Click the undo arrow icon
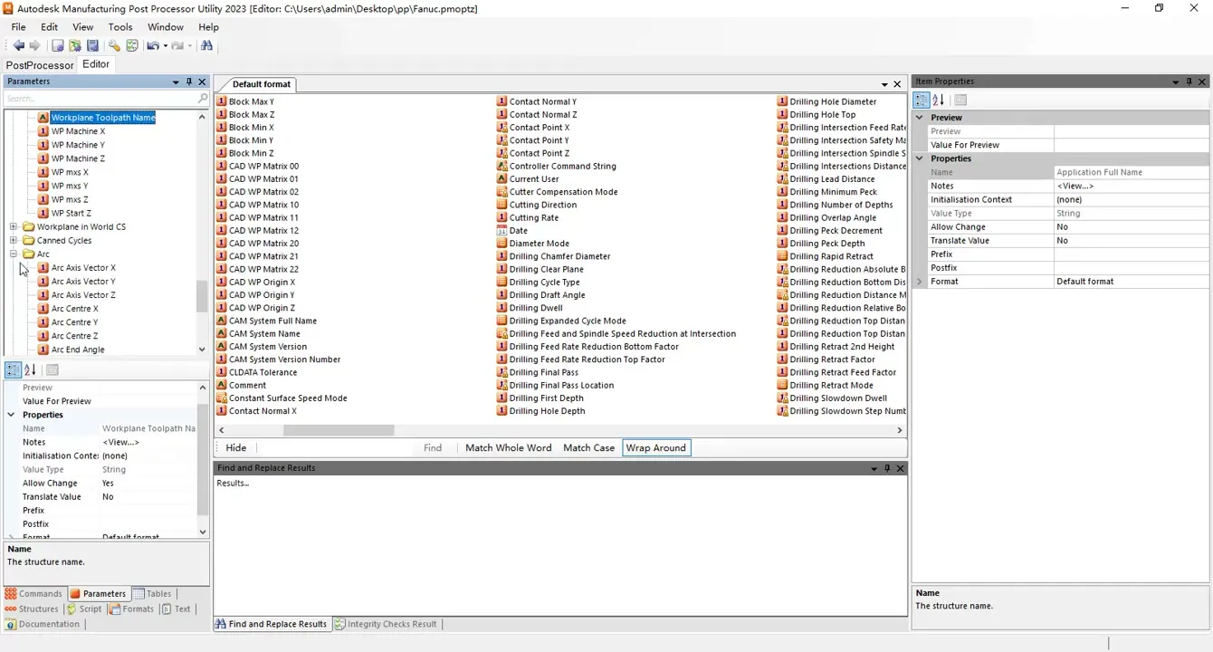The height and width of the screenshot is (652, 1213). 152,45
